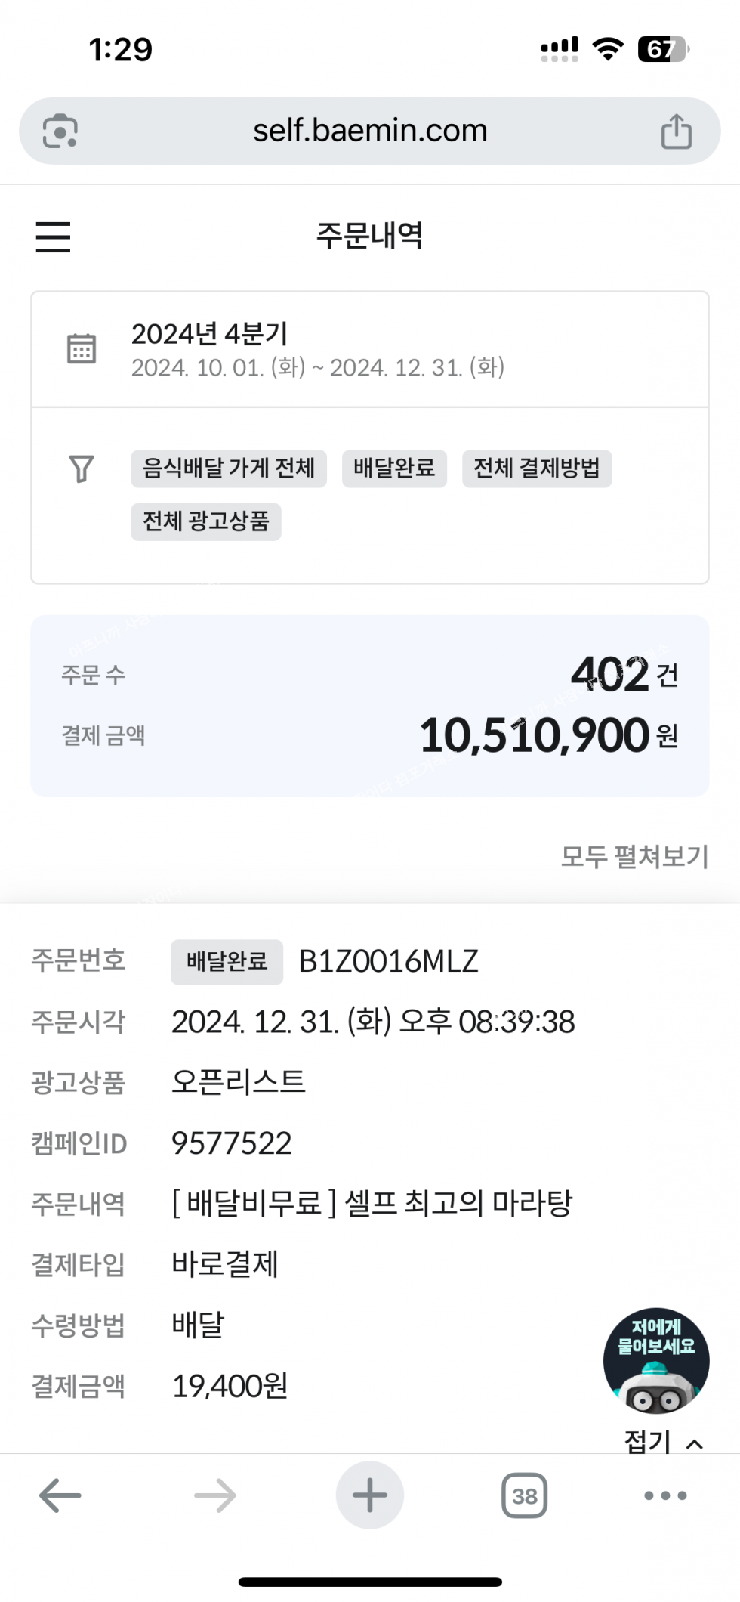Click the calendar icon for date range
740x1602 pixels.
(x=82, y=348)
